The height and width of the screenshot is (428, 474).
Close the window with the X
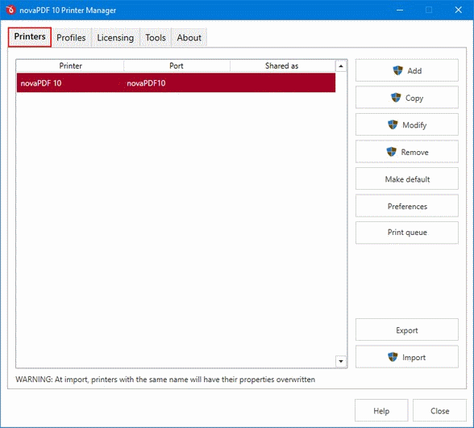pos(458,10)
